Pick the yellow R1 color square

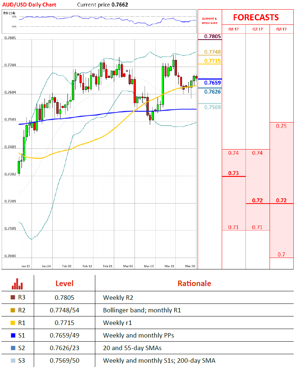(x=14, y=323)
